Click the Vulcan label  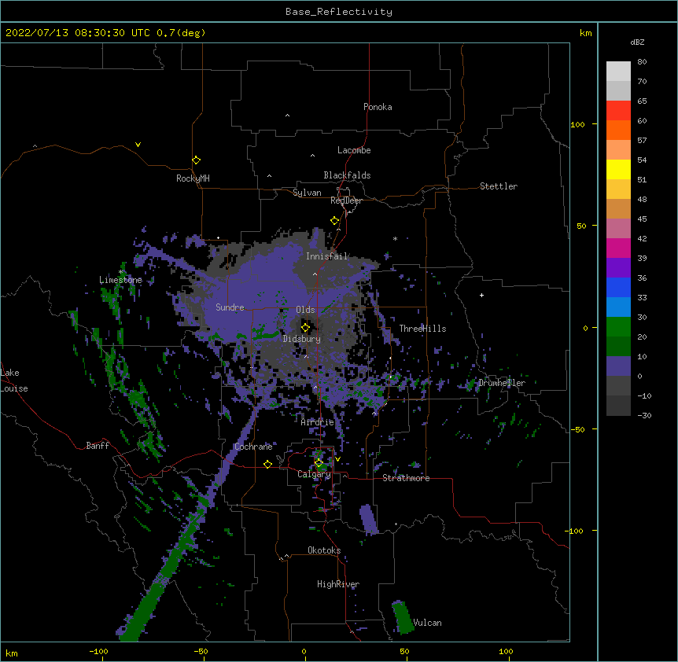(427, 623)
